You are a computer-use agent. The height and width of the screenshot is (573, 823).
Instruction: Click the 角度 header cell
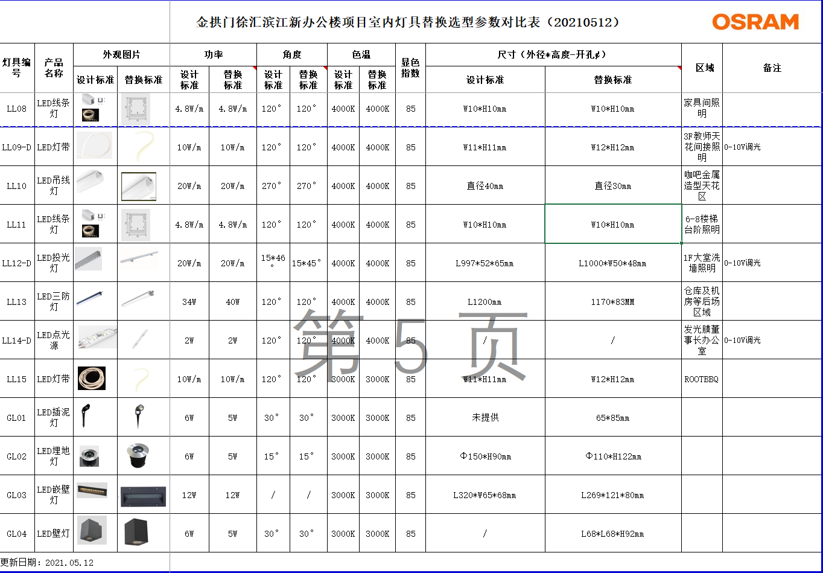tap(292, 54)
